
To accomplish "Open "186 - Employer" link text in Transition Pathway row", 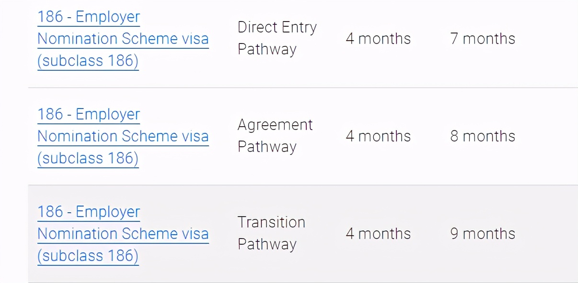I will pos(89,212).
